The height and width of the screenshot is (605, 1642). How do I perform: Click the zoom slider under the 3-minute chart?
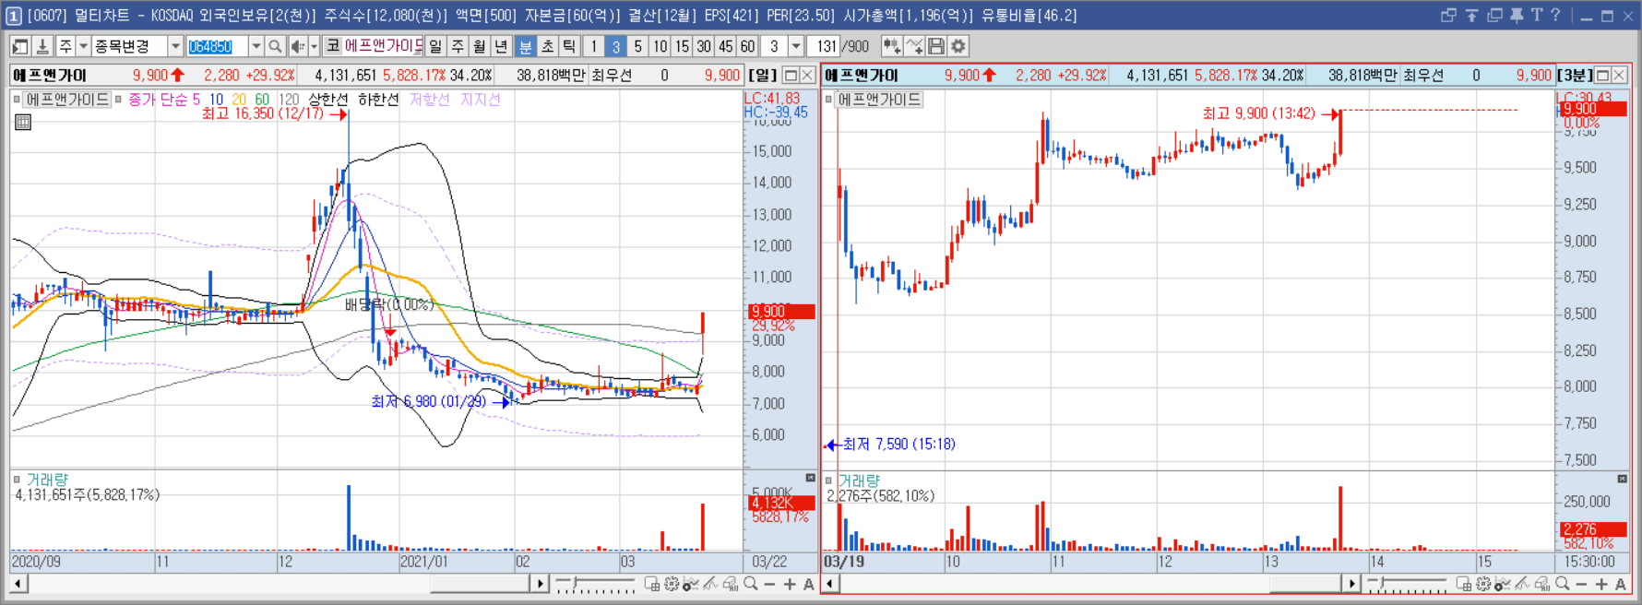pos(1407,584)
